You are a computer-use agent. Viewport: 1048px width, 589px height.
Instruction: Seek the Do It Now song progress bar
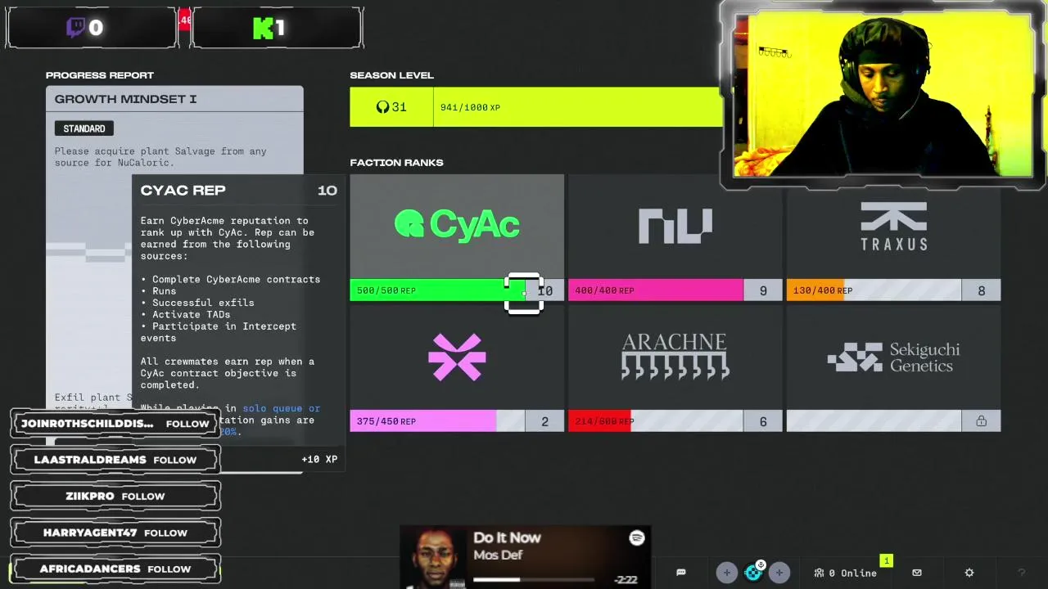[534, 579]
